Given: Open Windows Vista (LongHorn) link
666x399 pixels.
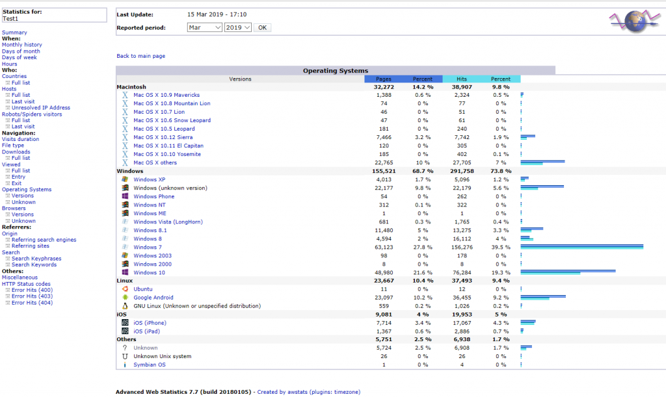Looking at the screenshot, I should pos(168,222).
